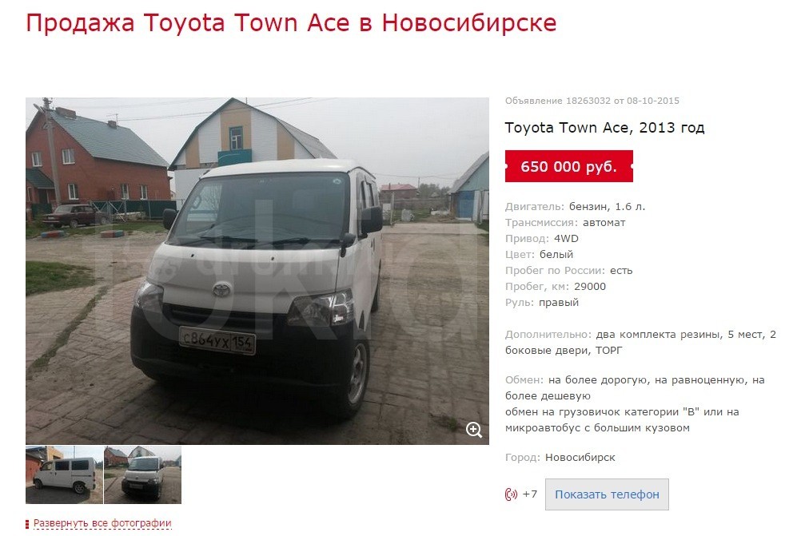Viewport: 805px width, 536px height.
Task: Click the red 650 000 руб. price tag
Action: point(569,166)
